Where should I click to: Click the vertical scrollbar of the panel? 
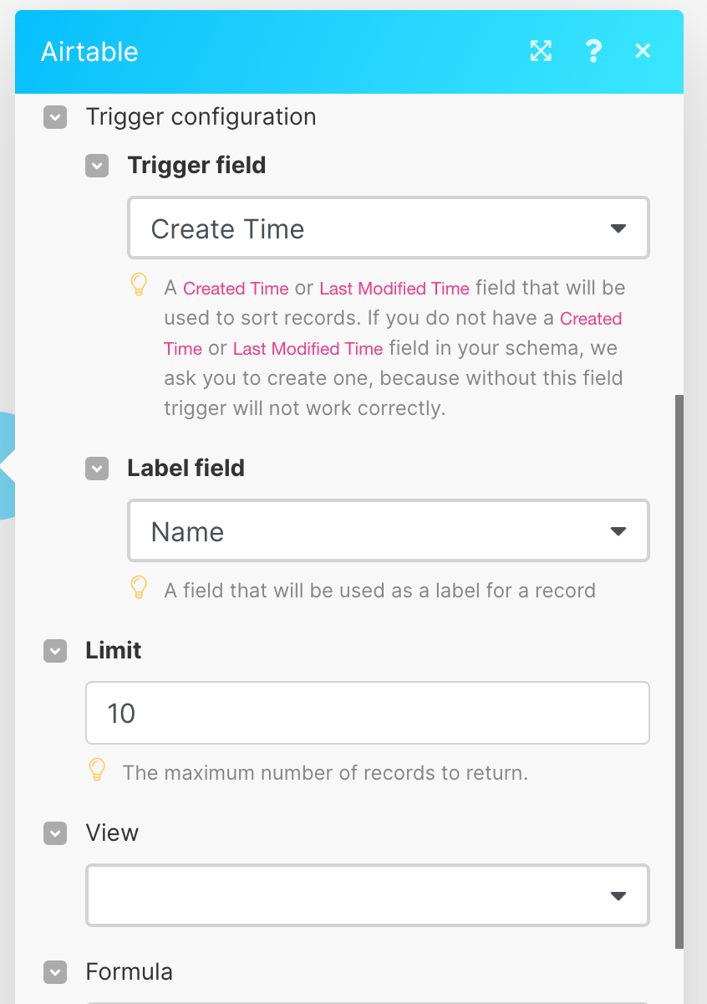pyautogui.click(x=679, y=672)
